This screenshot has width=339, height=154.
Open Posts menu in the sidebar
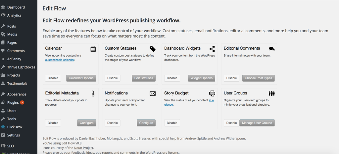[12, 26]
